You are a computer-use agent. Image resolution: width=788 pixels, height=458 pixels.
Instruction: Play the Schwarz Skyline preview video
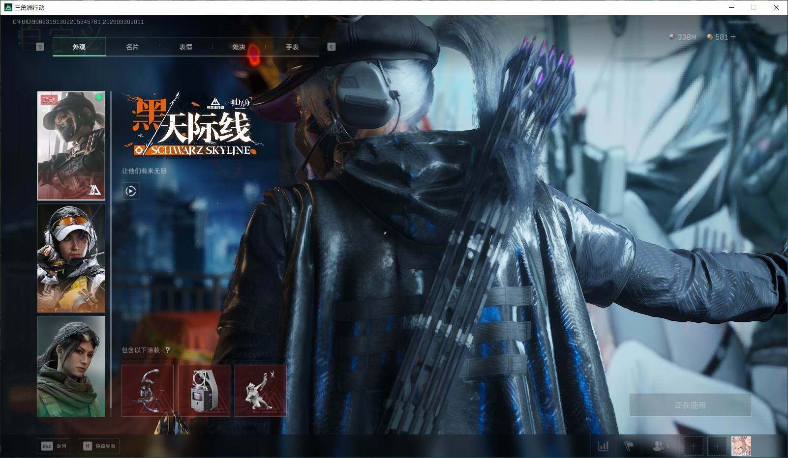tap(130, 191)
